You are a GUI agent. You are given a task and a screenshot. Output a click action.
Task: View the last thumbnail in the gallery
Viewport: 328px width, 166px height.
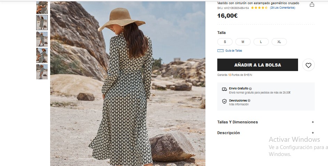click(42, 72)
